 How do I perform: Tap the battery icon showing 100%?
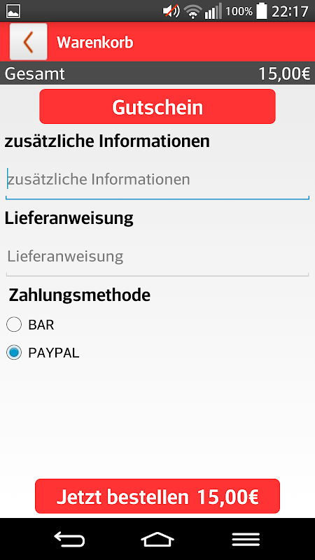coord(262,10)
